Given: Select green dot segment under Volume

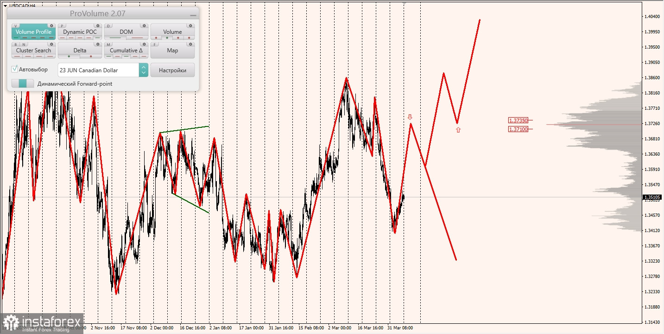Looking at the screenshot, I should point(167,38).
